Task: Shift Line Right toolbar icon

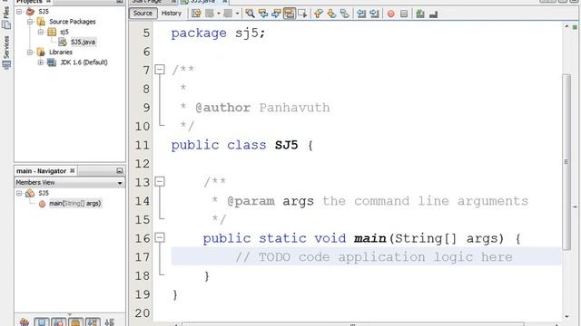Action: [x=374, y=14]
